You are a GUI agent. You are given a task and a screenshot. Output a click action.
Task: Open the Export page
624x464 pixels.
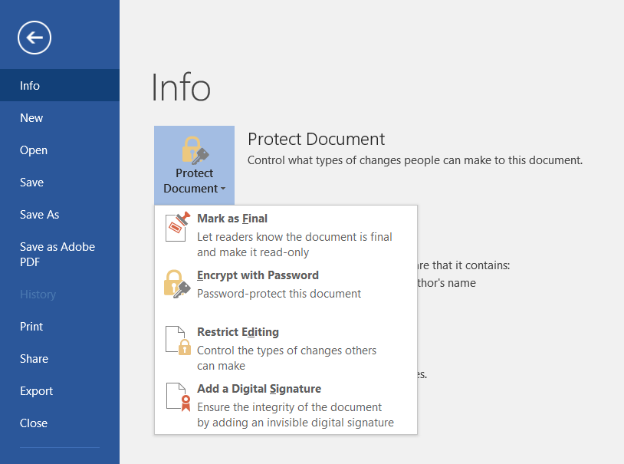[x=36, y=390]
